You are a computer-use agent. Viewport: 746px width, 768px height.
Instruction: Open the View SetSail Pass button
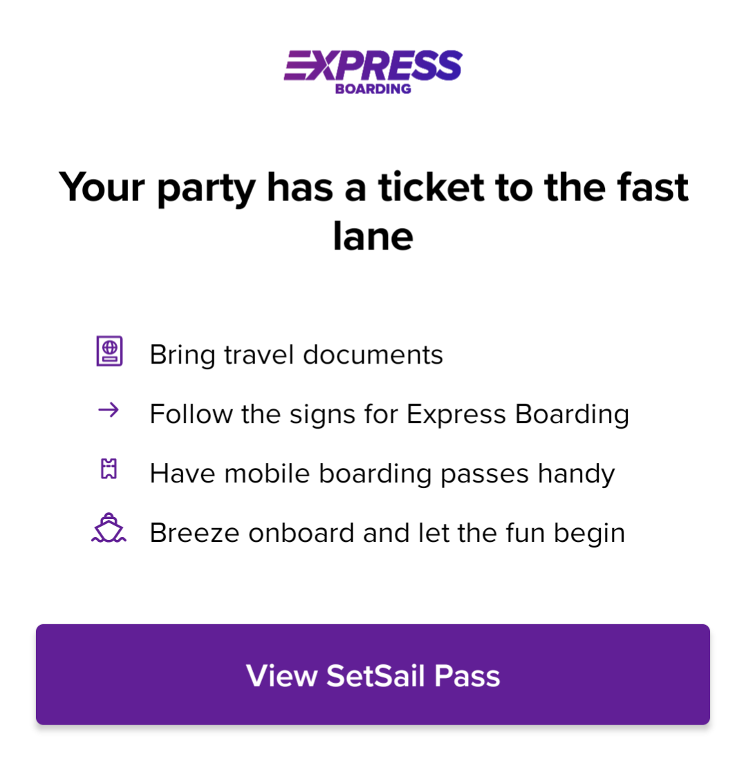(373, 675)
